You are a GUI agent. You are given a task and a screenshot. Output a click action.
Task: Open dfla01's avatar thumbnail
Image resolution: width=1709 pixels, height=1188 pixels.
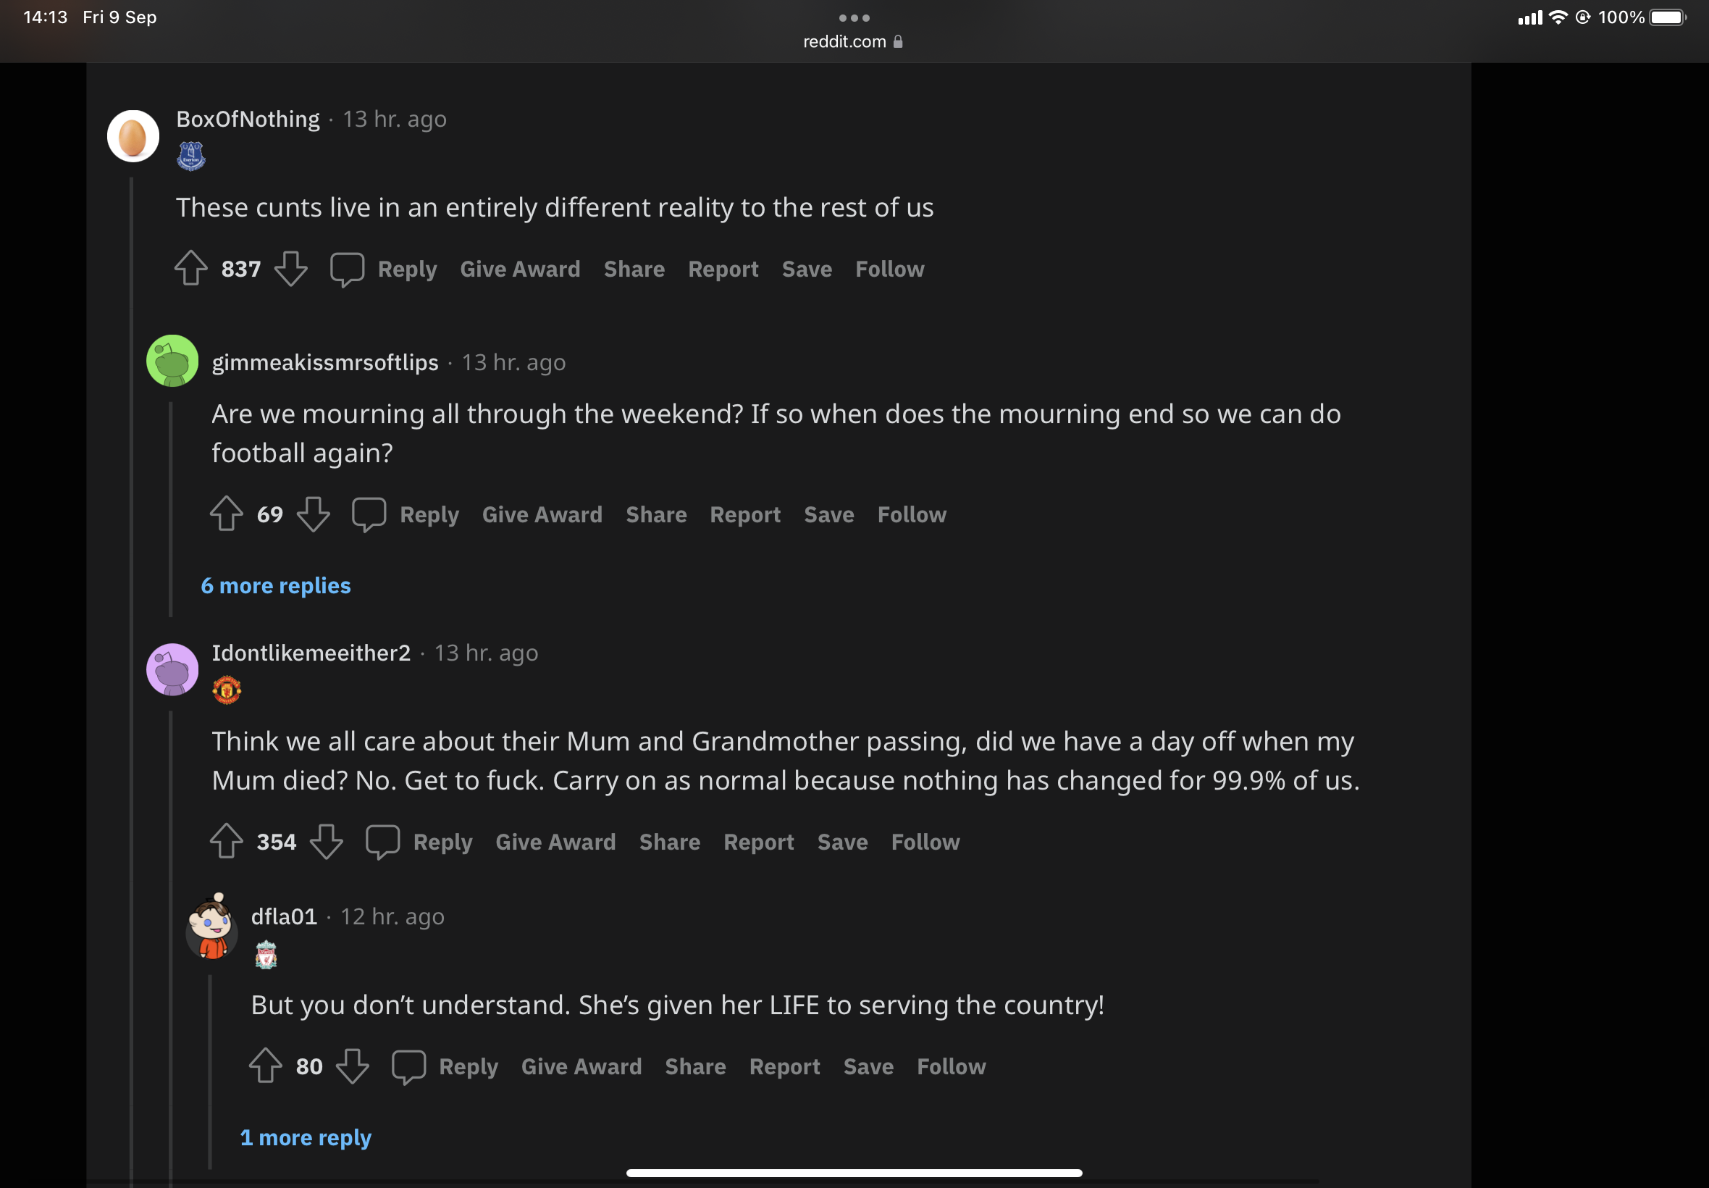pos(211,927)
